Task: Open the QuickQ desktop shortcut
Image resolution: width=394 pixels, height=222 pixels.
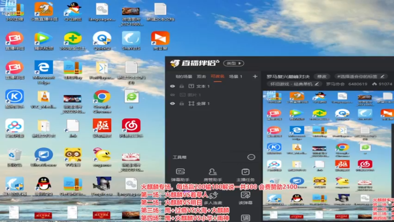Action: (102, 41)
